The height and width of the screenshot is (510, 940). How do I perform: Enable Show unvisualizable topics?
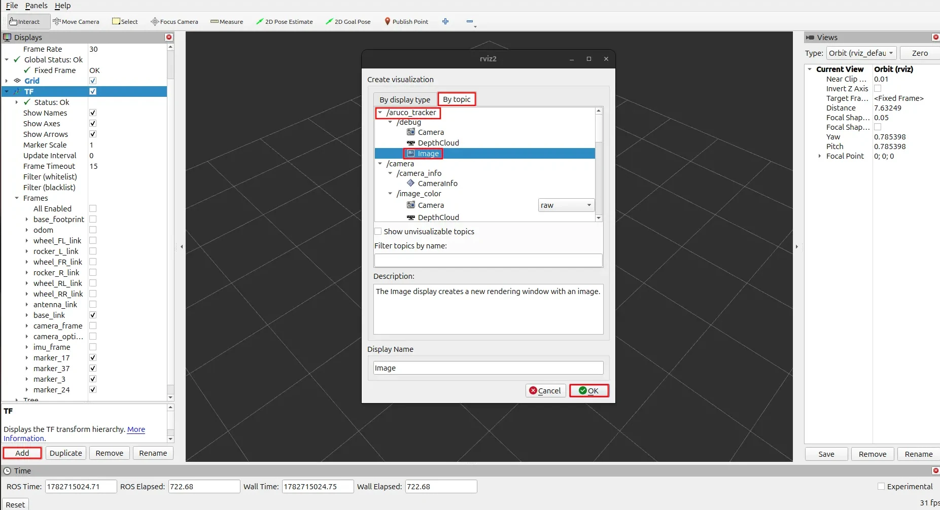tap(378, 231)
